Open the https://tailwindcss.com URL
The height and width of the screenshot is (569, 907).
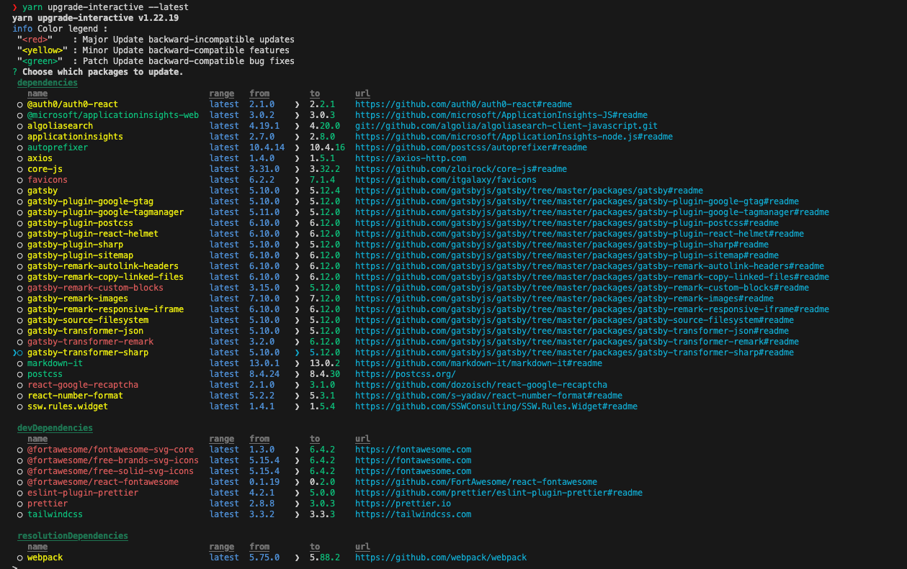coord(413,514)
